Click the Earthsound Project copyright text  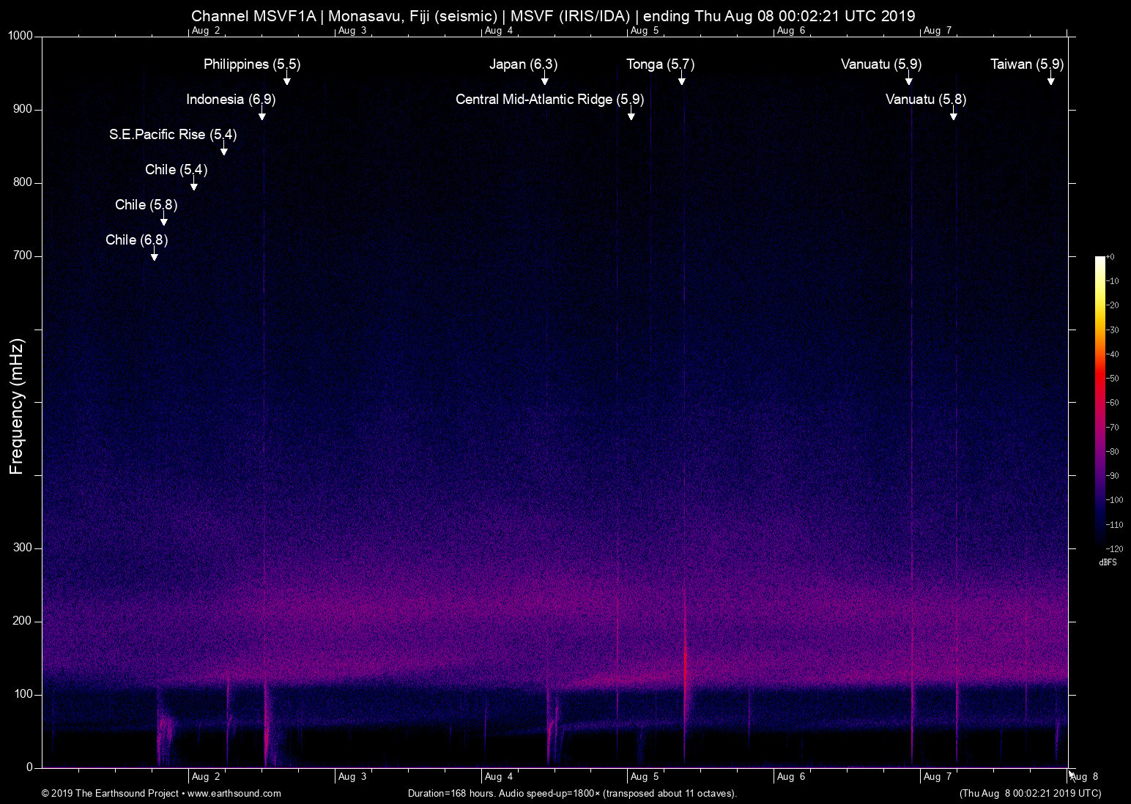point(161,794)
